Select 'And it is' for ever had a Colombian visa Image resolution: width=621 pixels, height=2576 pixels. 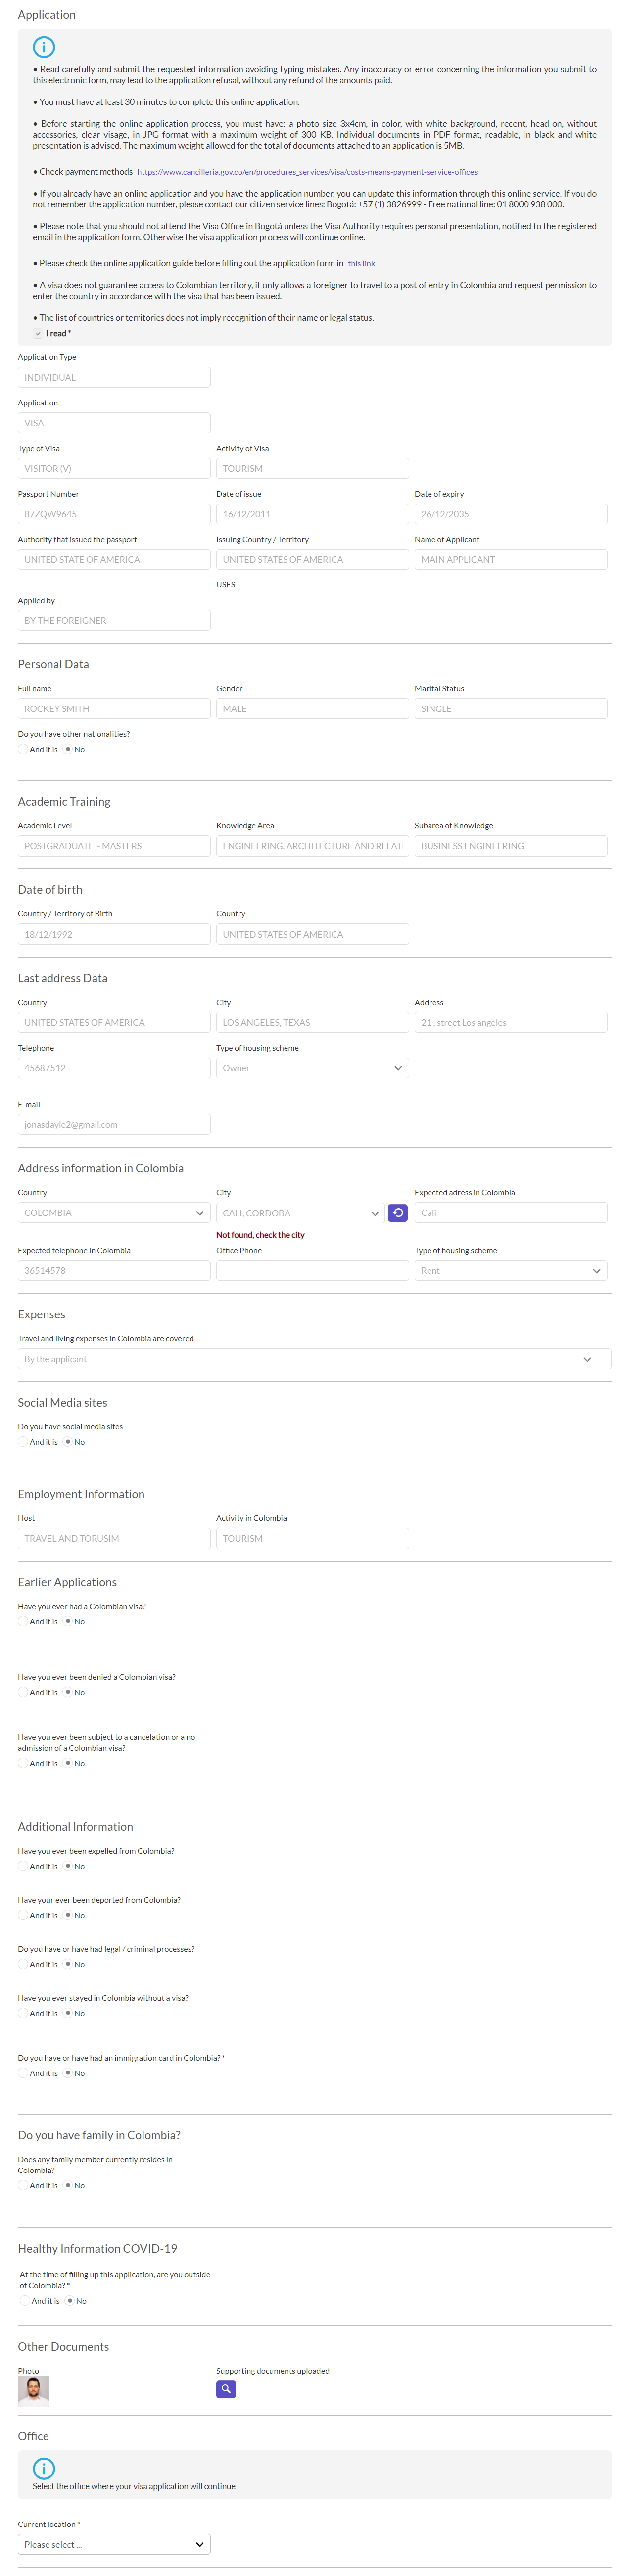(23, 1622)
